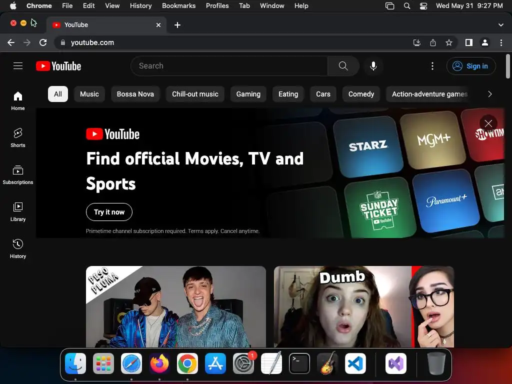512x384 pixels.
Task: Click the Try it now button
Action: click(109, 212)
